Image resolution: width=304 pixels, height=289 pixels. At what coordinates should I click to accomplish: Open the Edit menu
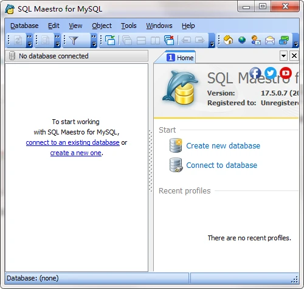pyautogui.click(x=54, y=26)
